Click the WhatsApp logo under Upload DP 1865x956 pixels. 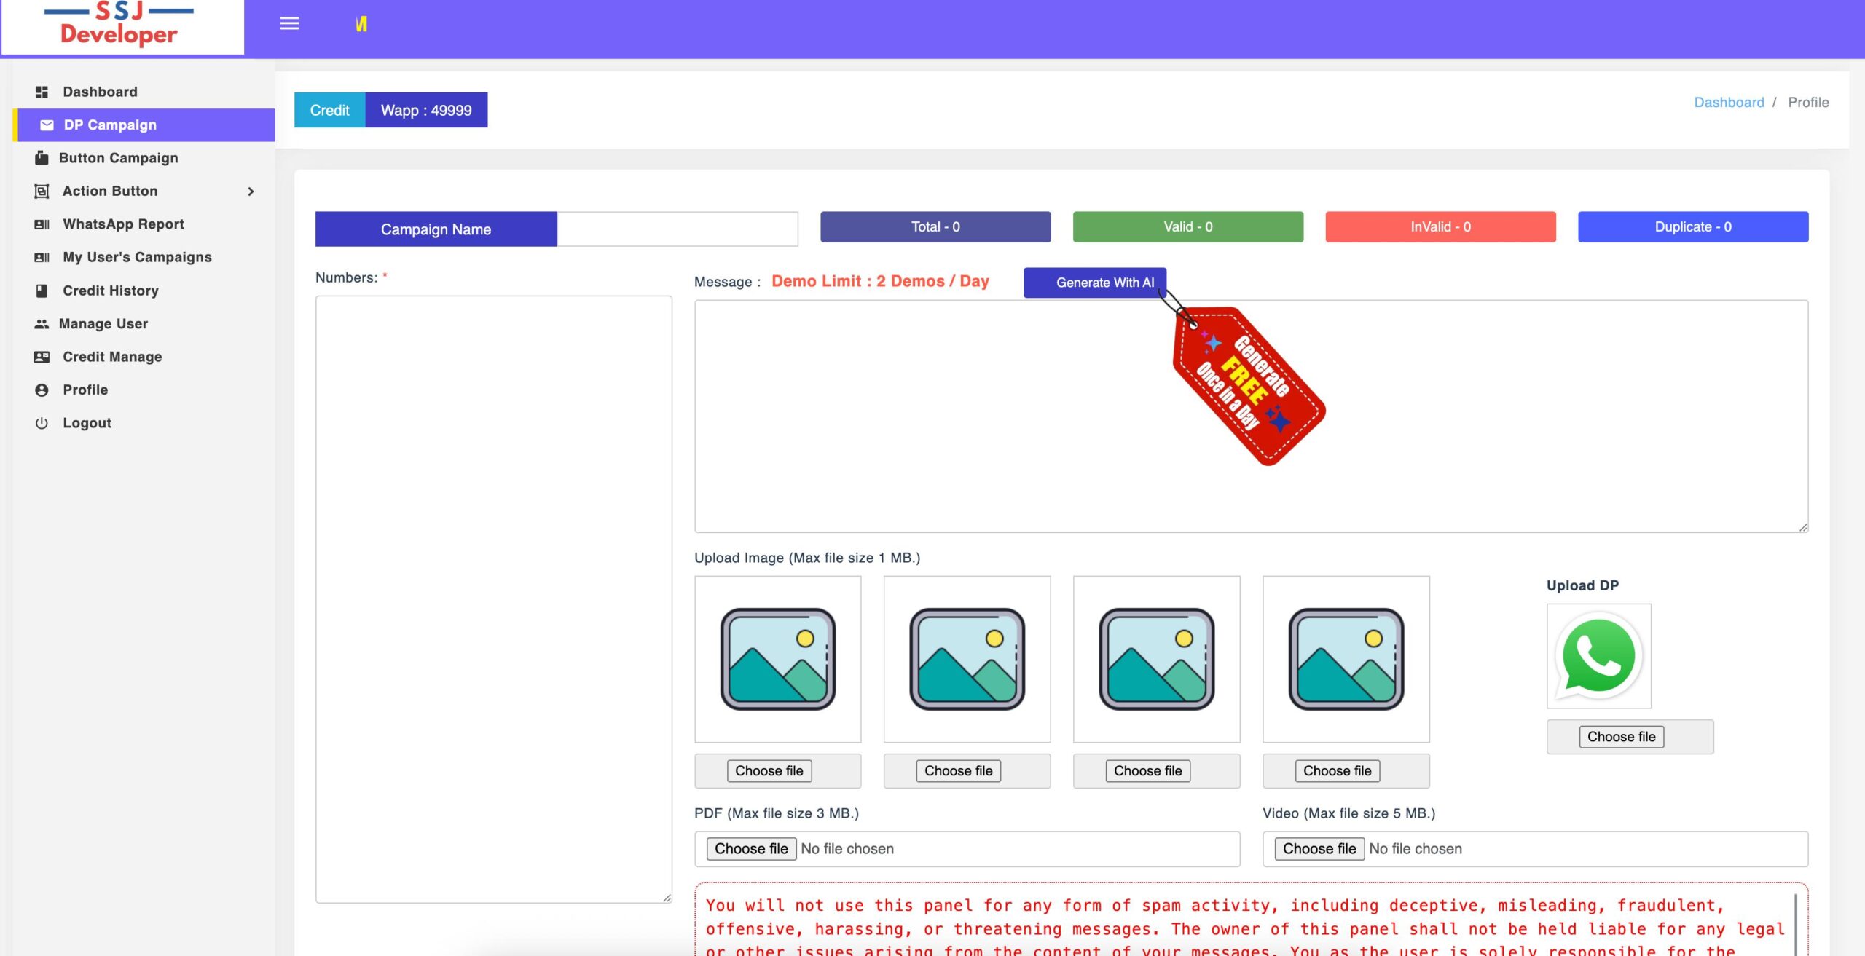click(x=1599, y=656)
